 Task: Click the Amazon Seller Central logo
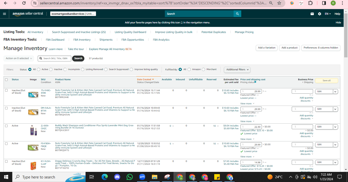click(x=28, y=14)
